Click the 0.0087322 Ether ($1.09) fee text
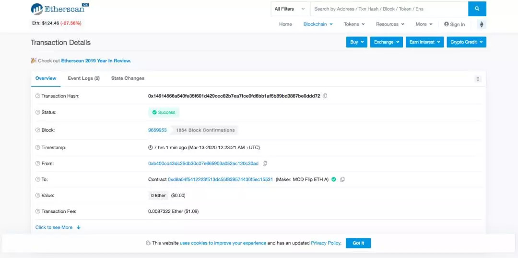Image resolution: width=518 pixels, height=258 pixels. click(174, 211)
